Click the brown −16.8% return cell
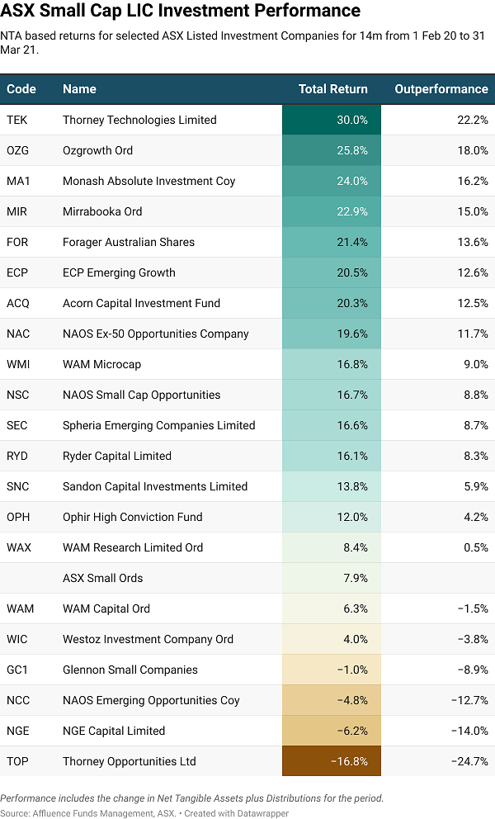The width and height of the screenshot is (495, 819). click(x=332, y=761)
